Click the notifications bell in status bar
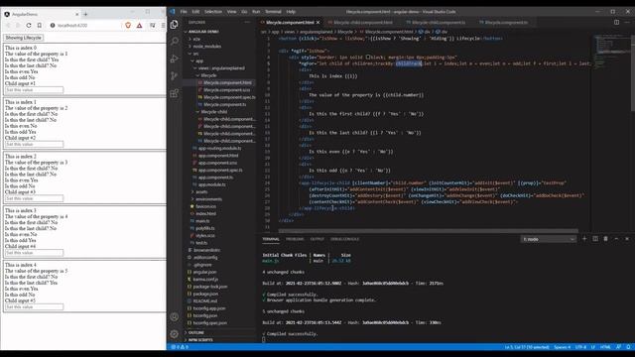The width and height of the screenshot is (635, 357). pos(628,347)
